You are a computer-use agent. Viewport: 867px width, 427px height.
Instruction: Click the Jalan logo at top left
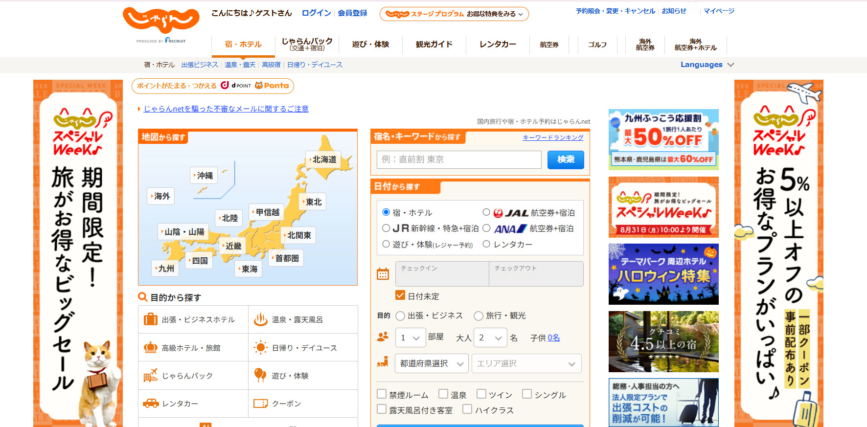click(161, 20)
